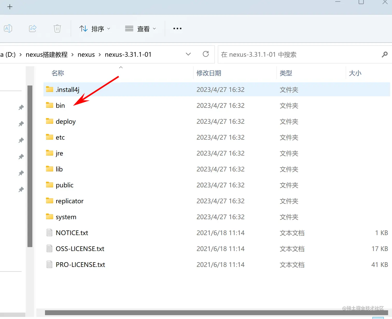Click the lib folder name
This screenshot has height=319, width=392.
[59, 169]
